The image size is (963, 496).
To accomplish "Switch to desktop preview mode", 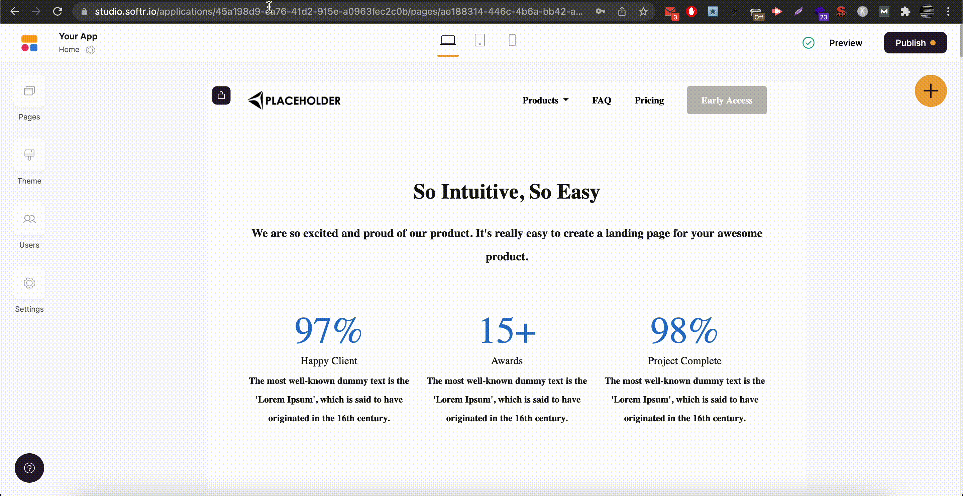I will pyautogui.click(x=447, y=40).
